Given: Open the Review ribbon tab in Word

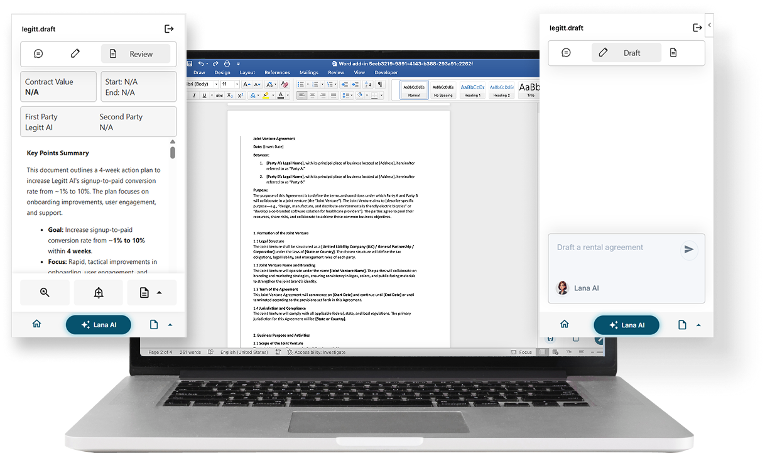Looking at the screenshot, I should 336,72.
